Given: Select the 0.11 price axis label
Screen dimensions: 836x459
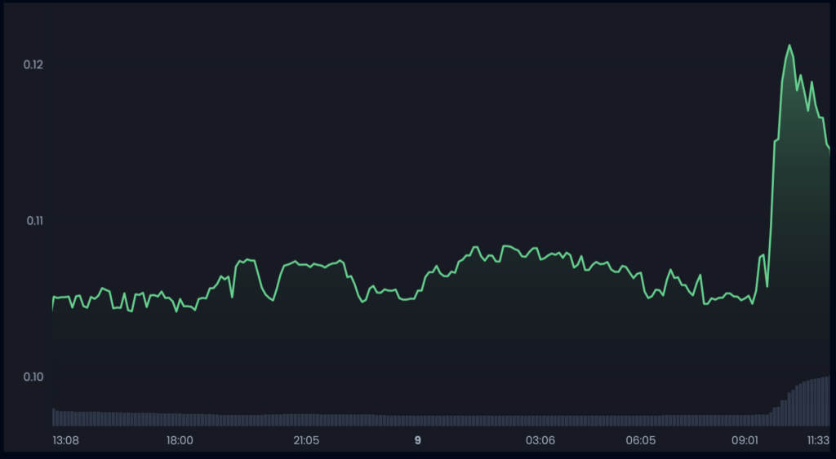Looking at the screenshot, I should pos(33,220).
